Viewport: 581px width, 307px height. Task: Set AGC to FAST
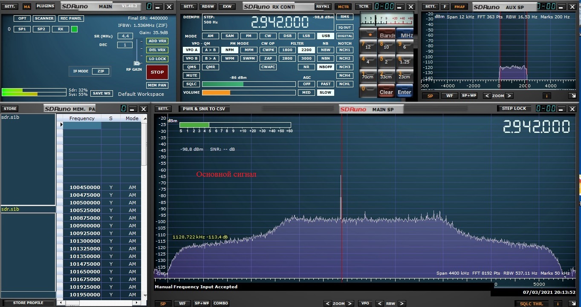(326, 84)
